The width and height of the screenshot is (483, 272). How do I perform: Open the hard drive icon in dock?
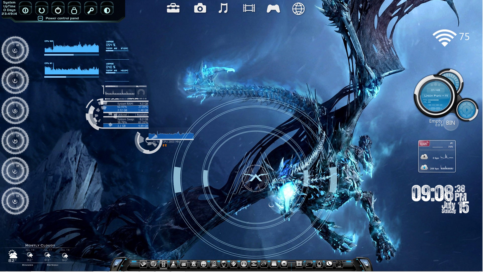(274, 264)
